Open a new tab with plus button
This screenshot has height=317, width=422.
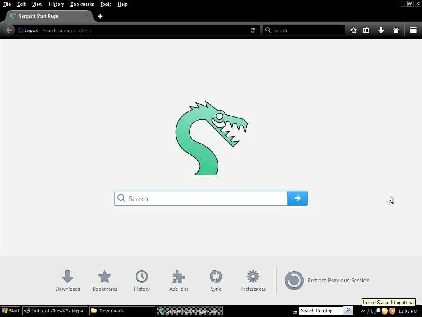pos(100,16)
